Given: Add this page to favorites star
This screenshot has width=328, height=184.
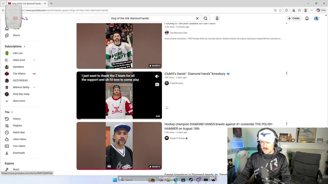Looking at the screenshot, I should [x=280, y=10].
